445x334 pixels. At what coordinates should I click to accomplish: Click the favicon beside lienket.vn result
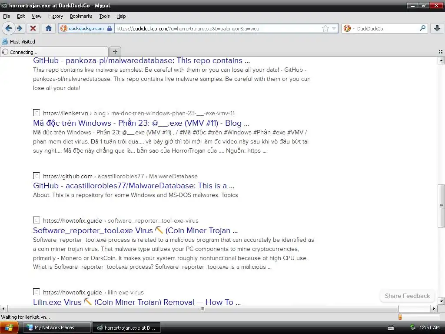(37, 113)
